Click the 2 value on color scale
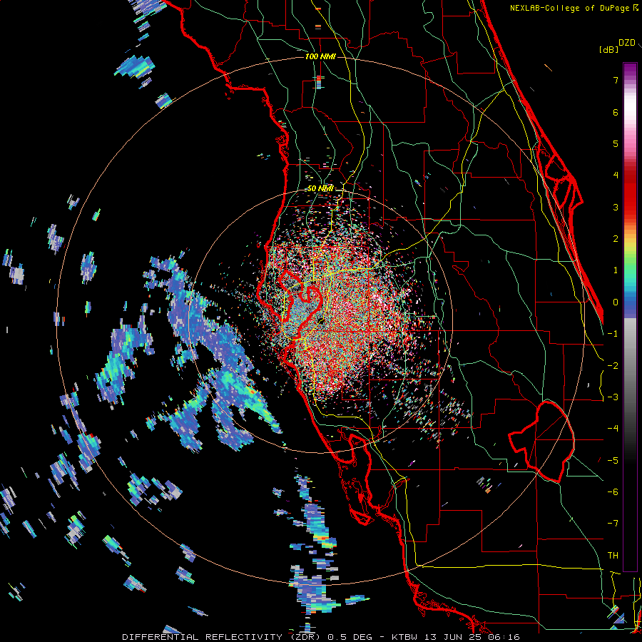 click(616, 239)
